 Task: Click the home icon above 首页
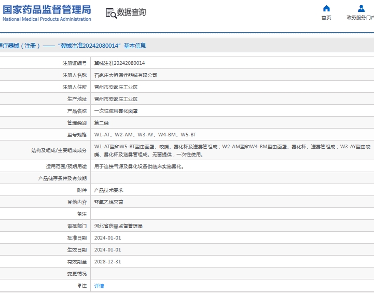pyautogui.click(x=326, y=9)
